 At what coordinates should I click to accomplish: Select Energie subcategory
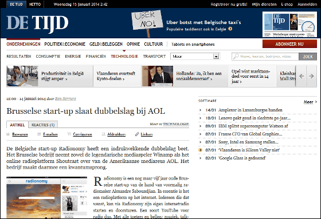click(73, 57)
